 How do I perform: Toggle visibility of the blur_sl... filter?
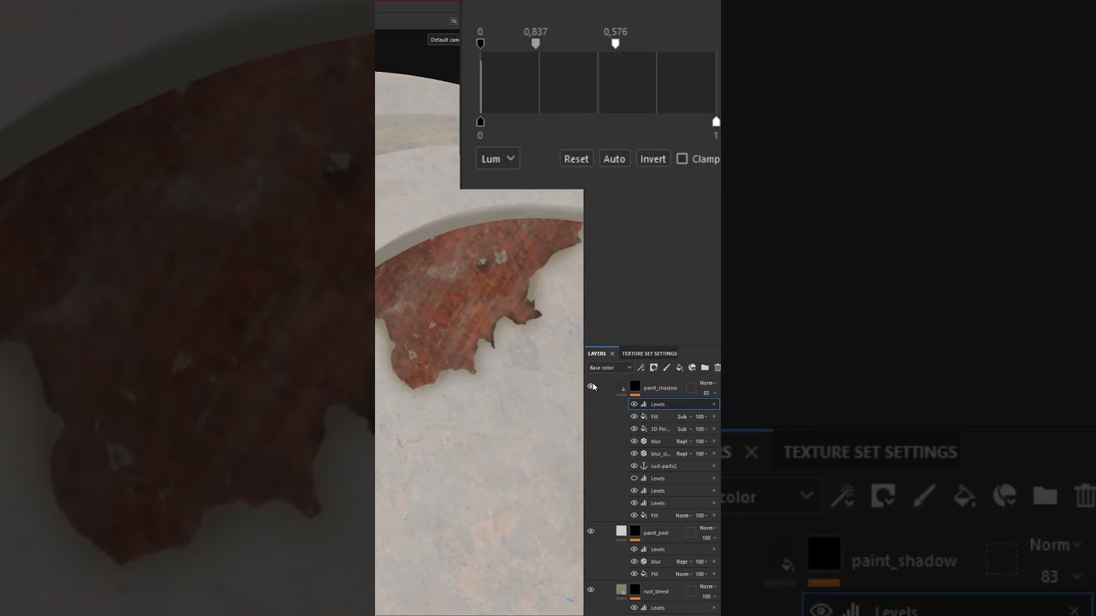pyautogui.click(x=634, y=453)
